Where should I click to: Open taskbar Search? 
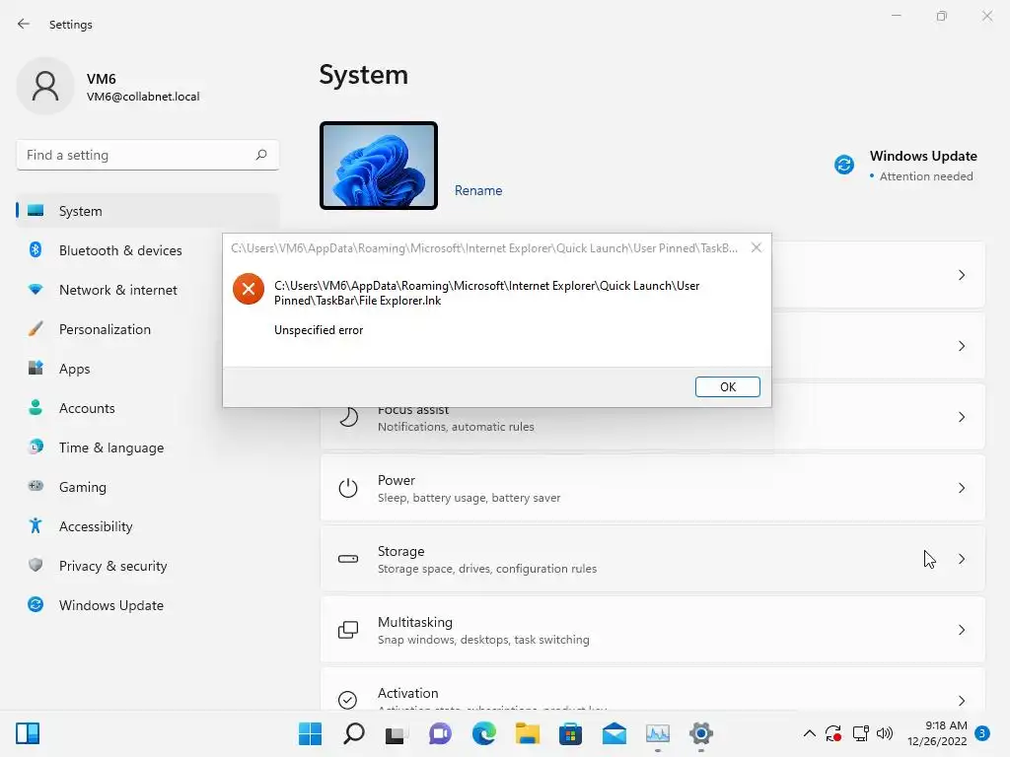[354, 733]
